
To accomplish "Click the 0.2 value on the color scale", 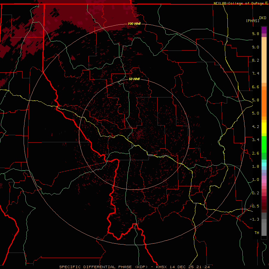I will 256,193.
